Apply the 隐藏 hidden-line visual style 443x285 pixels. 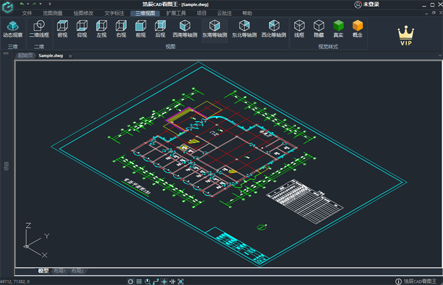[319, 28]
